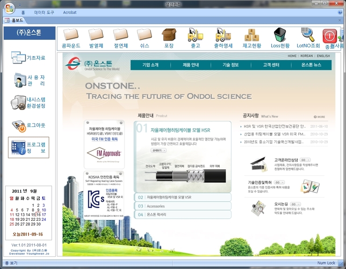
Task: Click the HOME link at top right
Action: pos(292,56)
